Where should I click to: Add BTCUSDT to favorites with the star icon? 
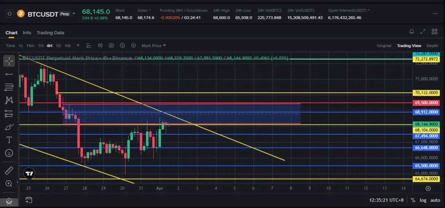(9, 14)
